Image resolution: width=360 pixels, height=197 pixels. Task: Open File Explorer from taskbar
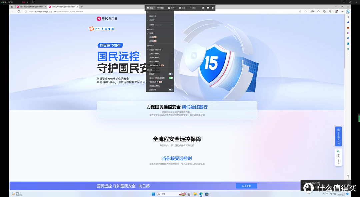[195, 194]
